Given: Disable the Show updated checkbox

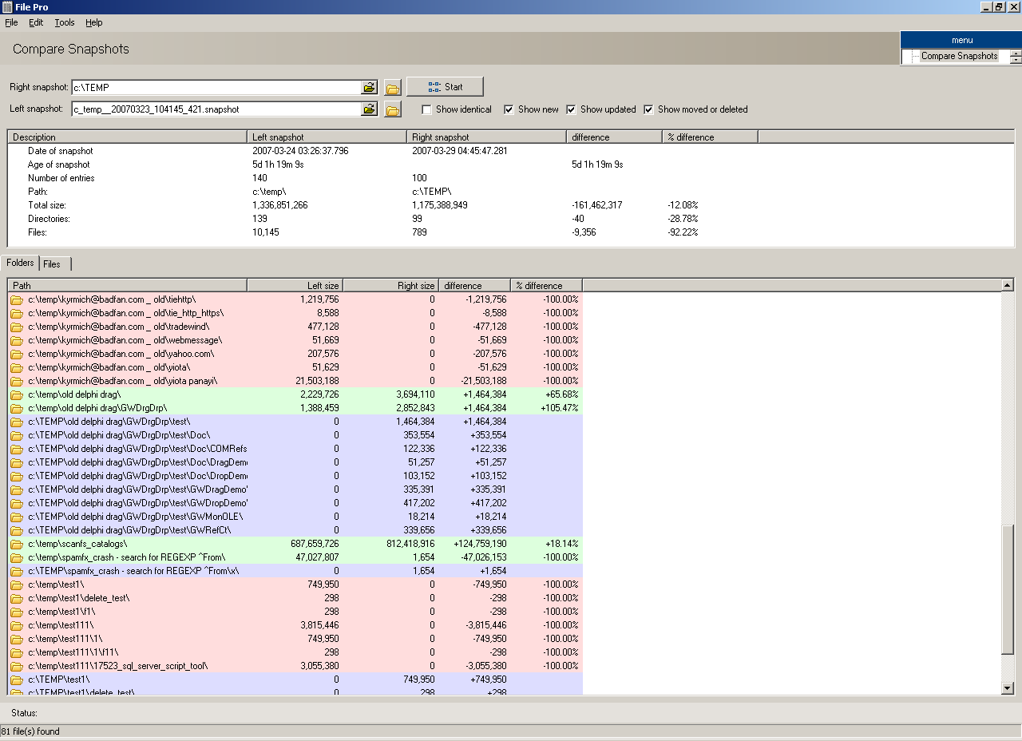Looking at the screenshot, I should tap(571, 109).
